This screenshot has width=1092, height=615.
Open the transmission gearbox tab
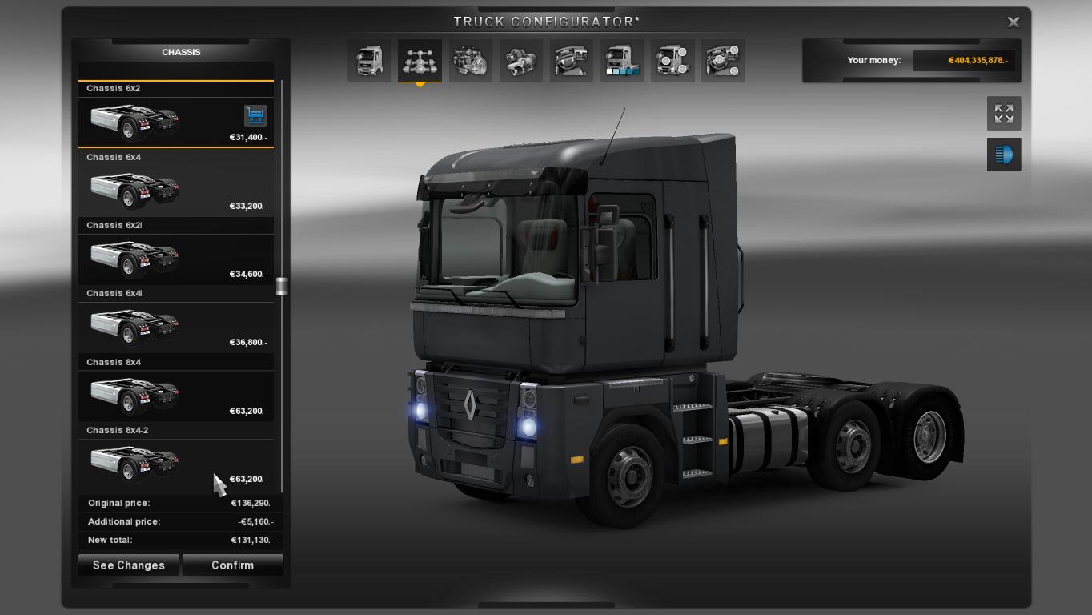pyautogui.click(x=520, y=60)
